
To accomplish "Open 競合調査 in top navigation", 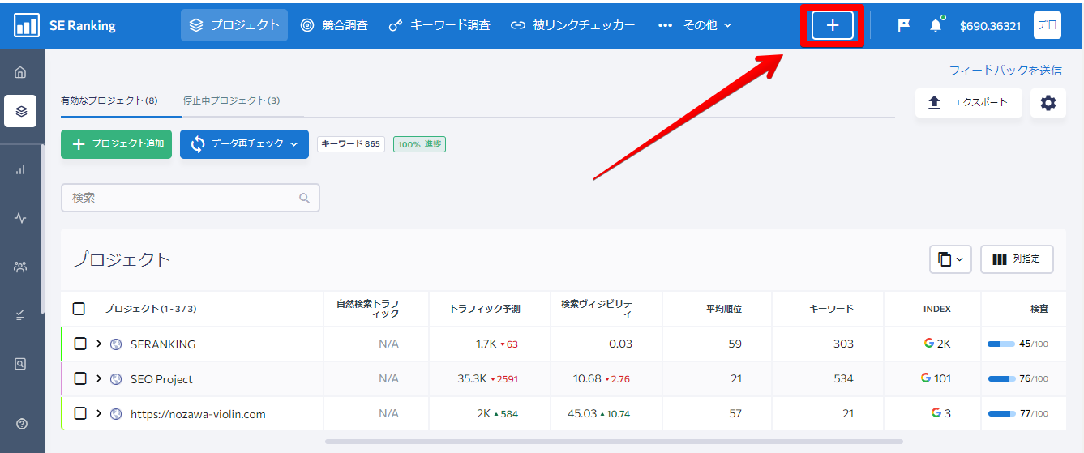I will [334, 25].
